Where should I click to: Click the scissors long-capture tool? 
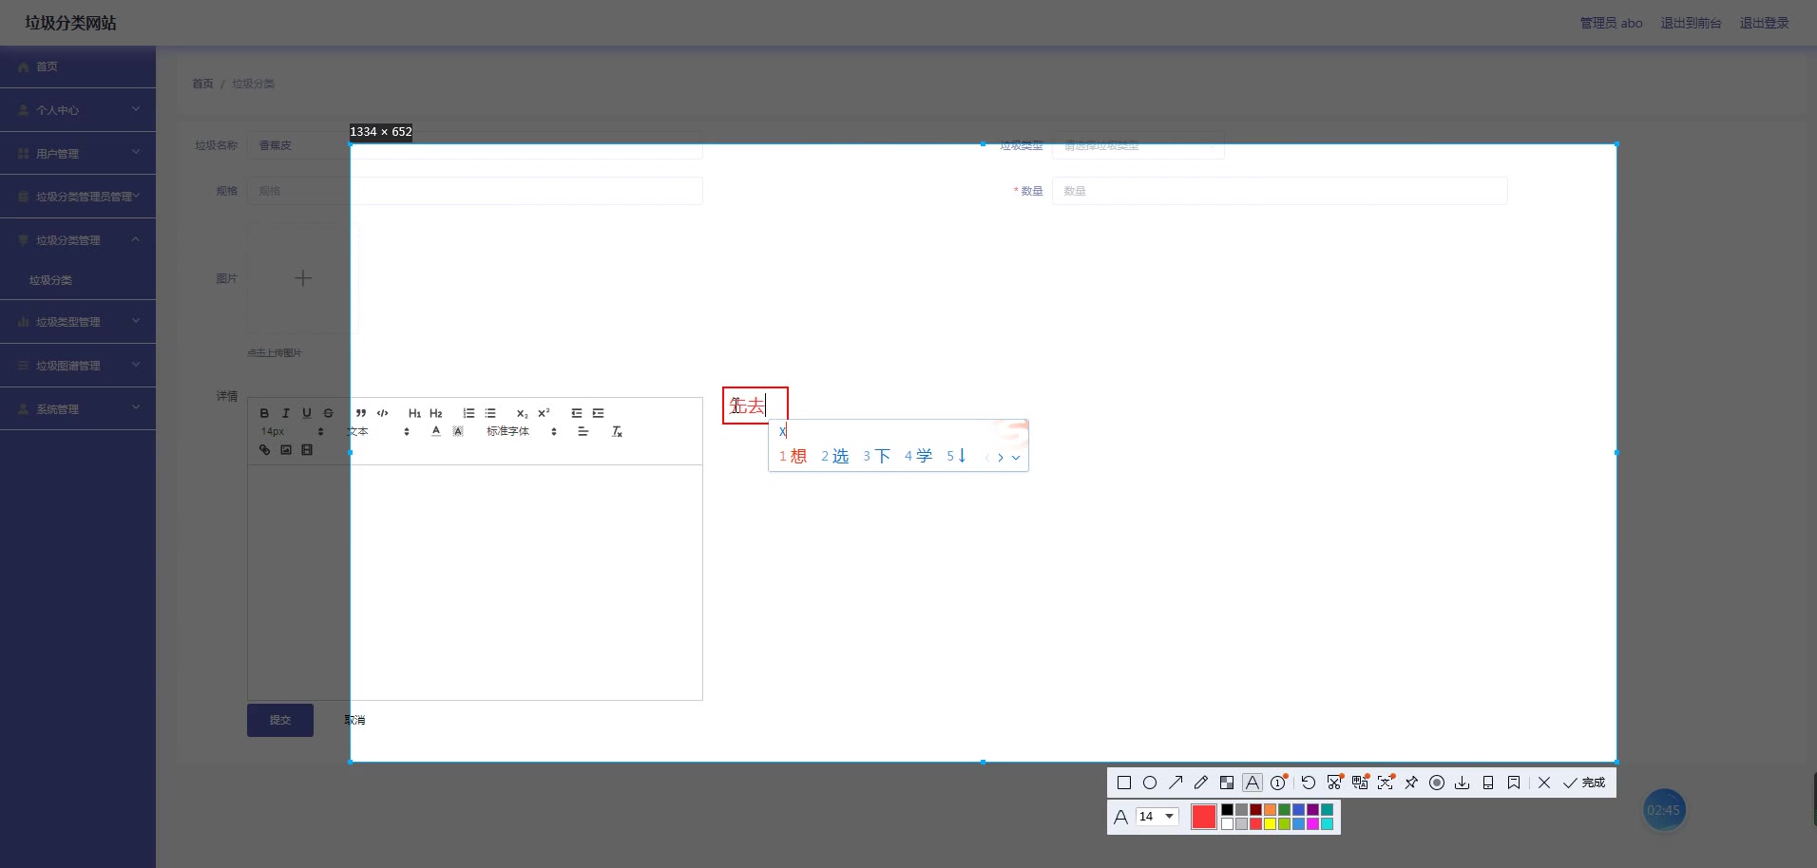point(1334,783)
